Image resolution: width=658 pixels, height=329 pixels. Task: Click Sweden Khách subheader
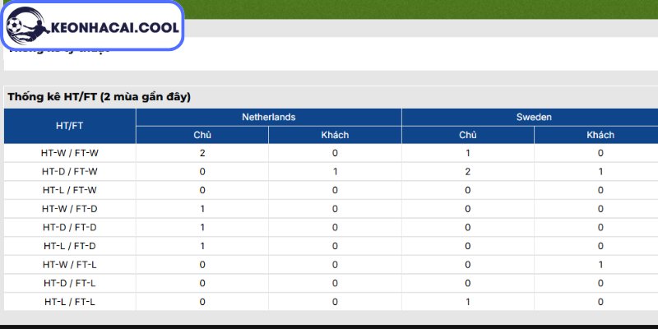pos(600,135)
